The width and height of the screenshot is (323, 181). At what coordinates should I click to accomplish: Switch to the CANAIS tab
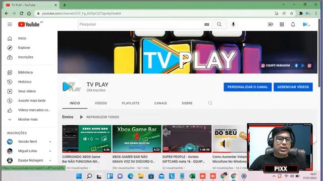click(x=160, y=103)
